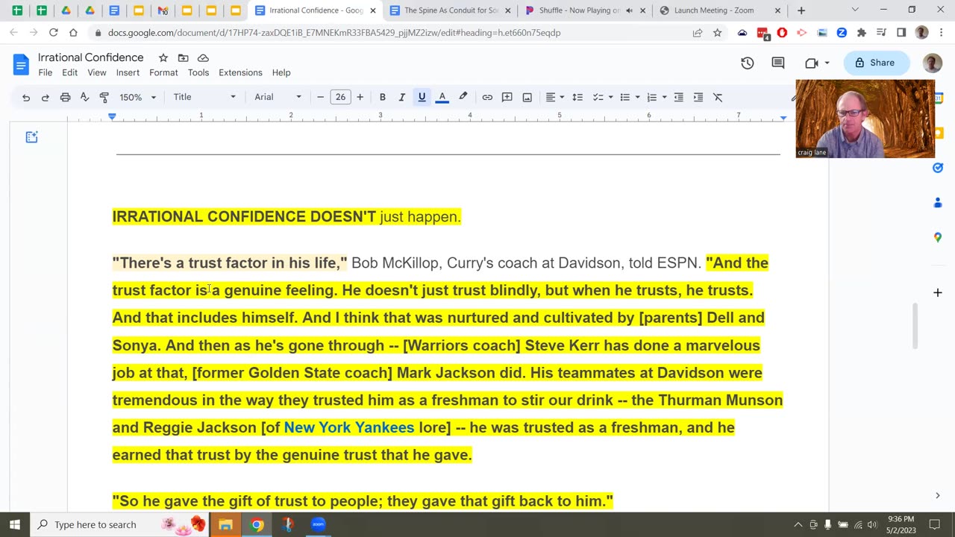Show document outline panel
Image resolution: width=955 pixels, height=537 pixels.
(31, 137)
